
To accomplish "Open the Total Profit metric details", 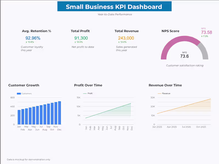I will pos(80,31).
